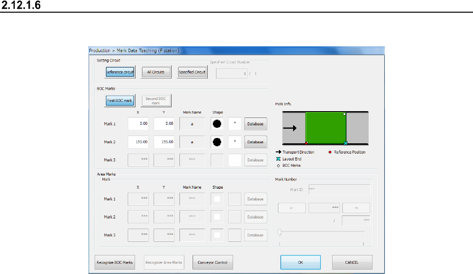Click the green PWB board preview

click(325, 128)
